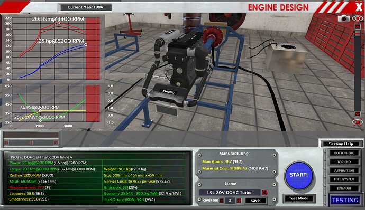The image size is (365, 210).
Task: Click the crossed-out eye icon
Action: pos(357,122)
